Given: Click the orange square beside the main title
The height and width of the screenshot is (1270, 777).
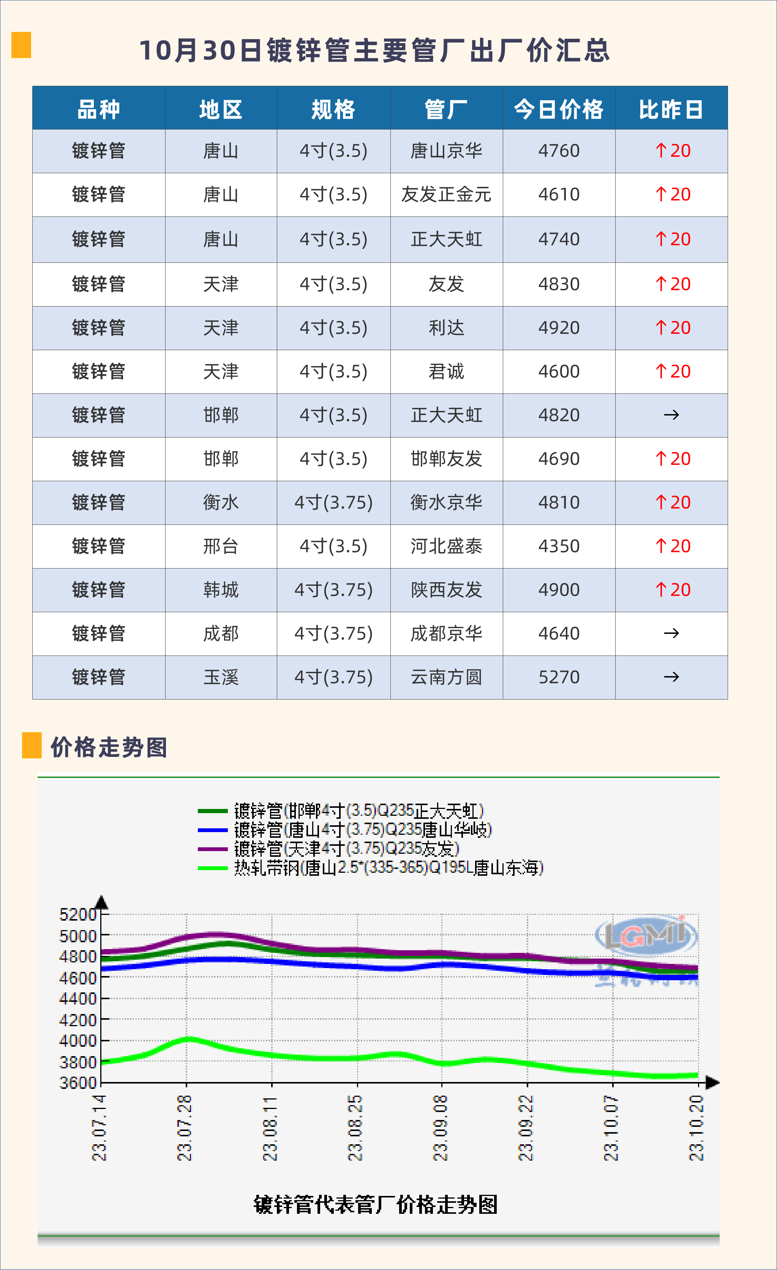Looking at the screenshot, I should click(x=21, y=45).
